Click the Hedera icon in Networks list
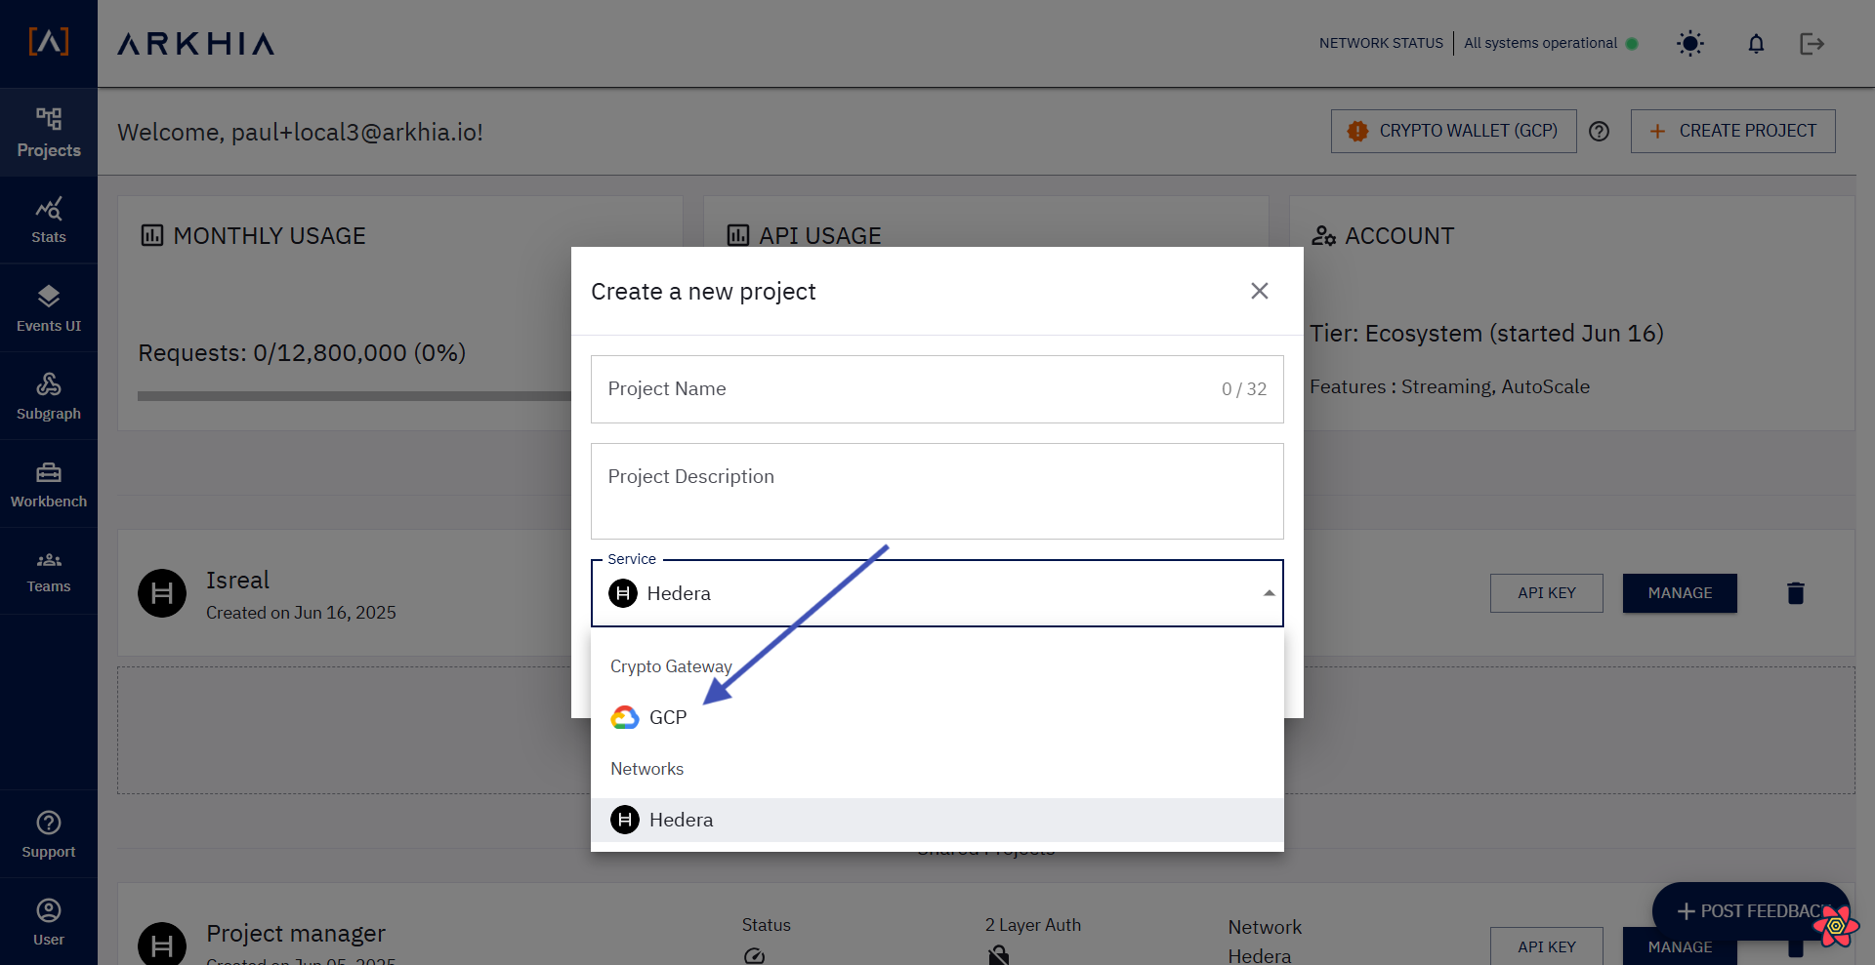1875x965 pixels. tap(625, 820)
